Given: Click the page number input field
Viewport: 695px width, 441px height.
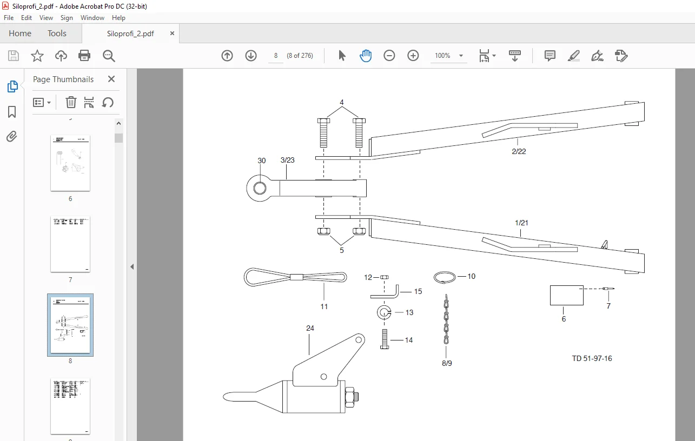Looking at the screenshot, I should coord(276,56).
